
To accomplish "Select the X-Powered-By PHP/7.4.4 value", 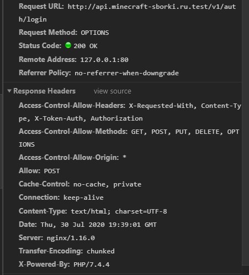I will click(x=92, y=264).
